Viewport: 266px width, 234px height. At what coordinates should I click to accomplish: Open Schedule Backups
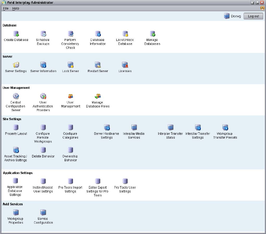(x=43, y=34)
